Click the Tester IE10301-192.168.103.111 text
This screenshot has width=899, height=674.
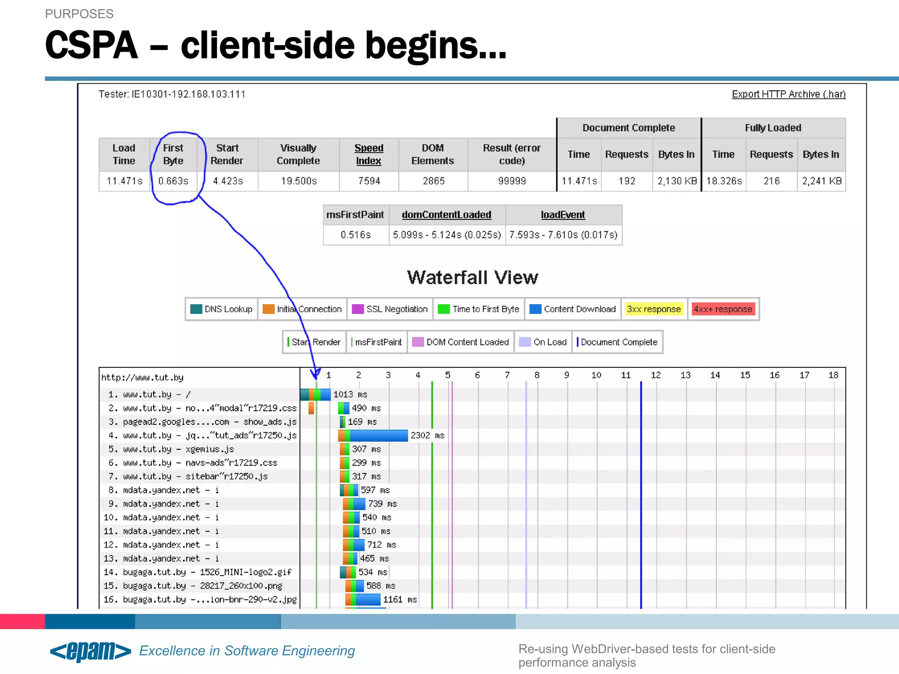(172, 94)
